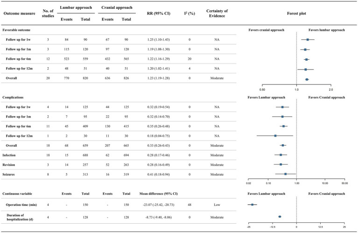Click the 'Continuous variable' section heading
The width and height of the screenshot is (358, 233).
[x=17, y=194]
